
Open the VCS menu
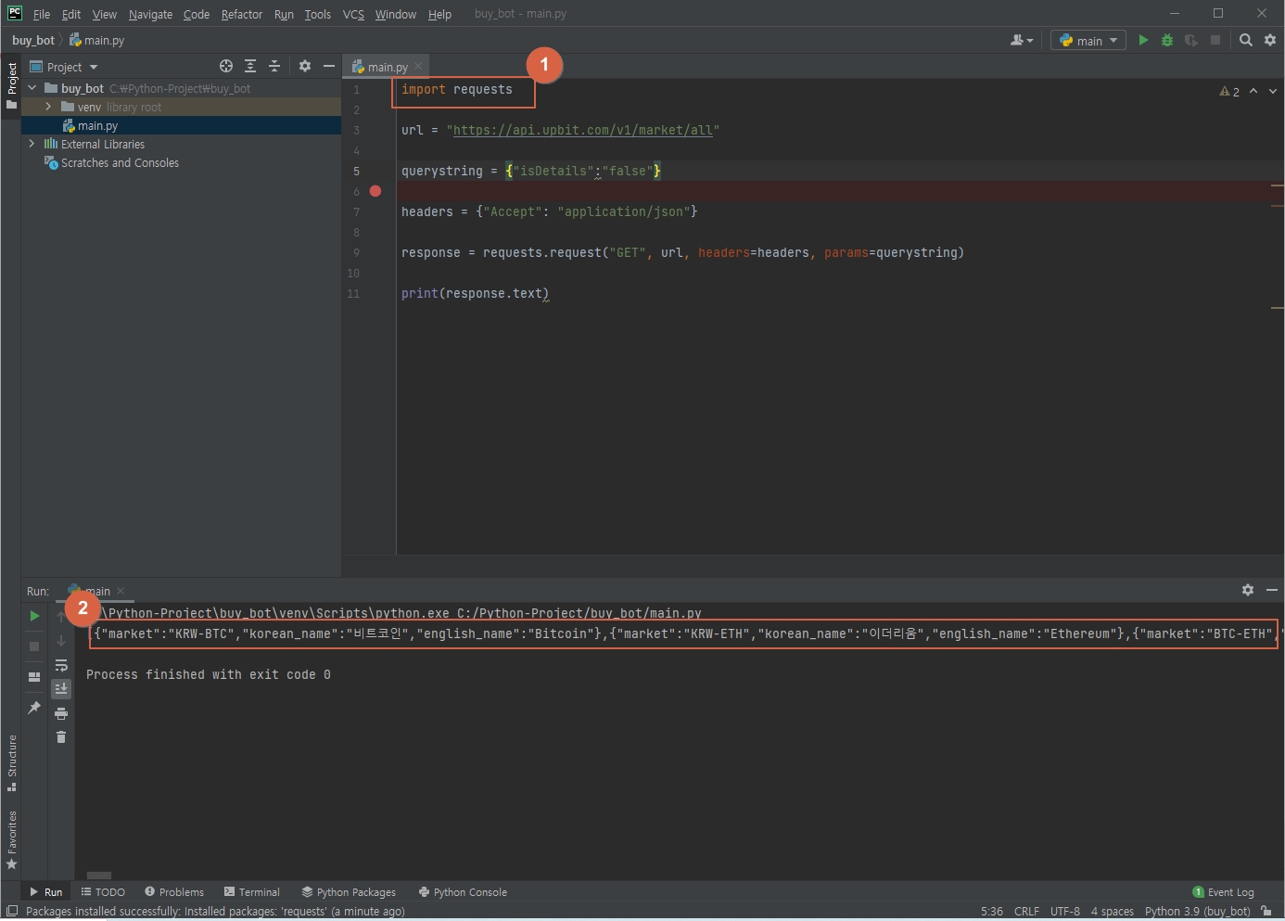point(353,14)
